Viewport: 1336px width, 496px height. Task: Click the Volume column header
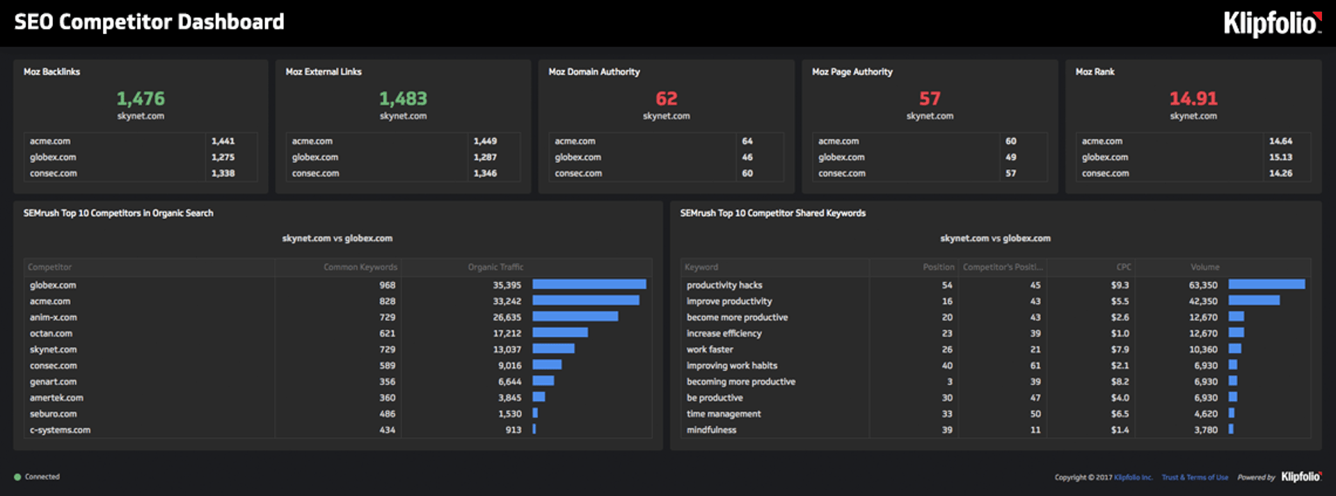pos(1204,267)
